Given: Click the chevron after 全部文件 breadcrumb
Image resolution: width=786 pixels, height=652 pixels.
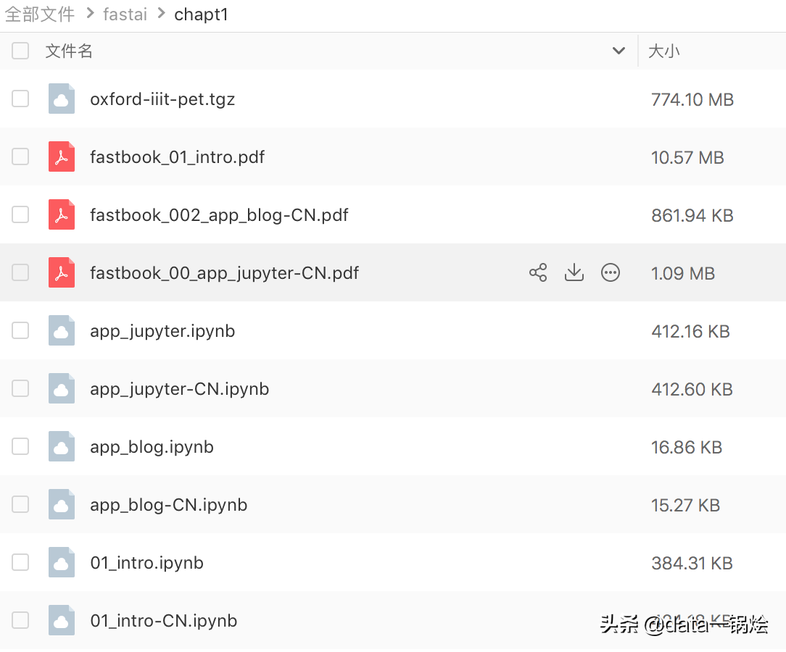Looking at the screenshot, I should click(x=90, y=14).
